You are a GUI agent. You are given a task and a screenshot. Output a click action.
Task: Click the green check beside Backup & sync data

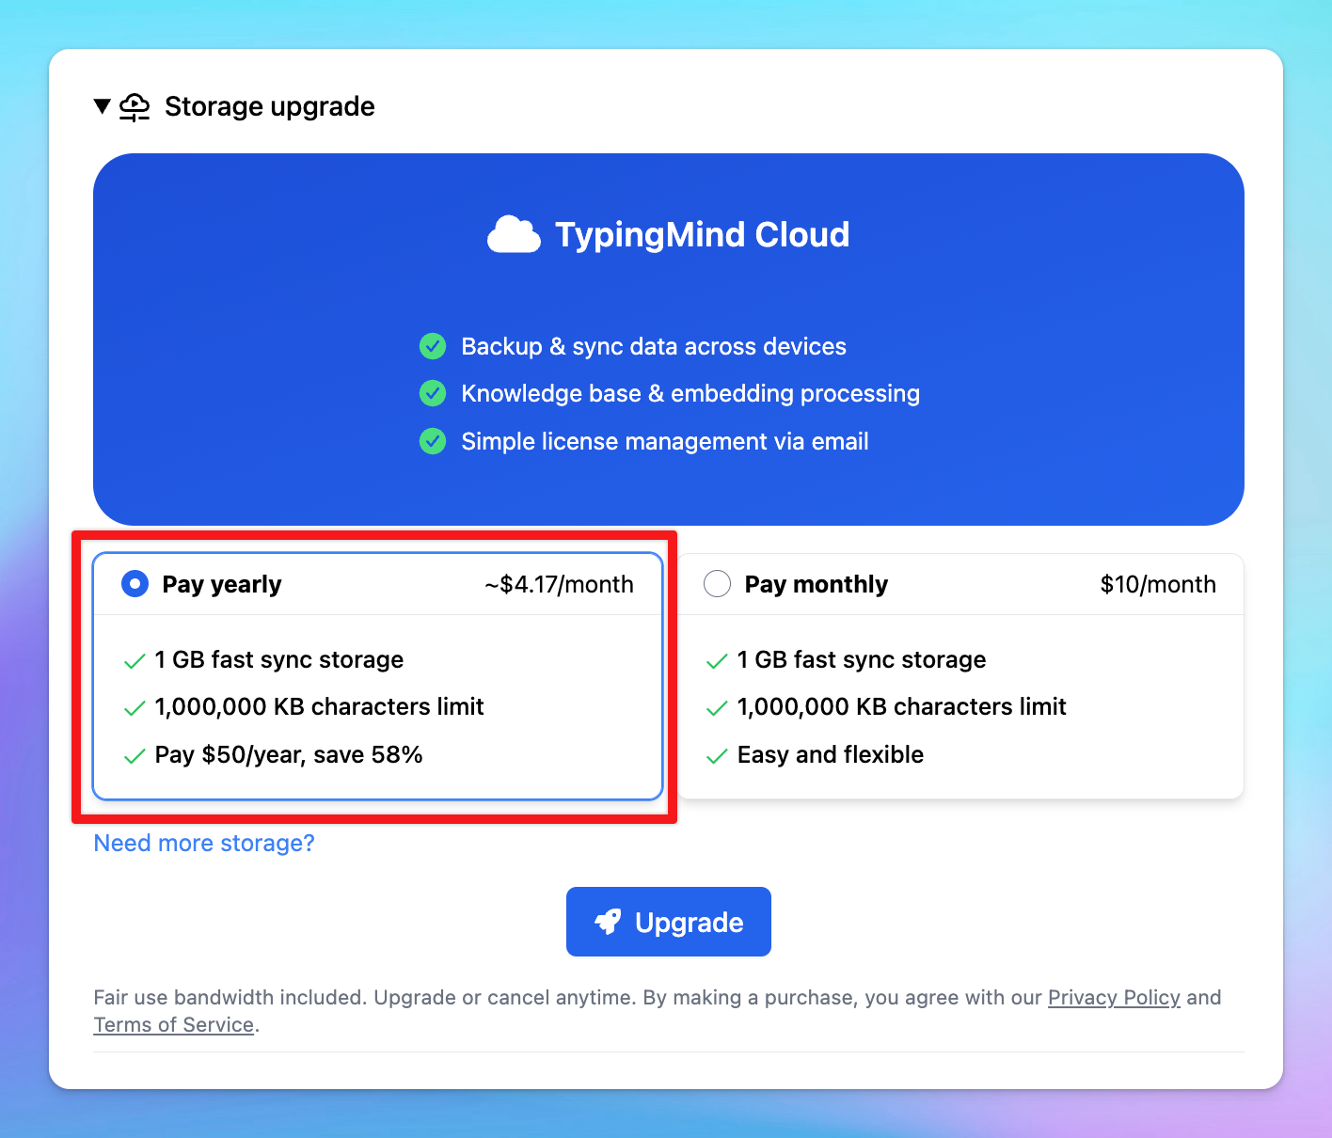433,346
